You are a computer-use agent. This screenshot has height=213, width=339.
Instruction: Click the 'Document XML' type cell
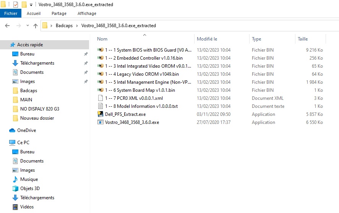pos(268,98)
